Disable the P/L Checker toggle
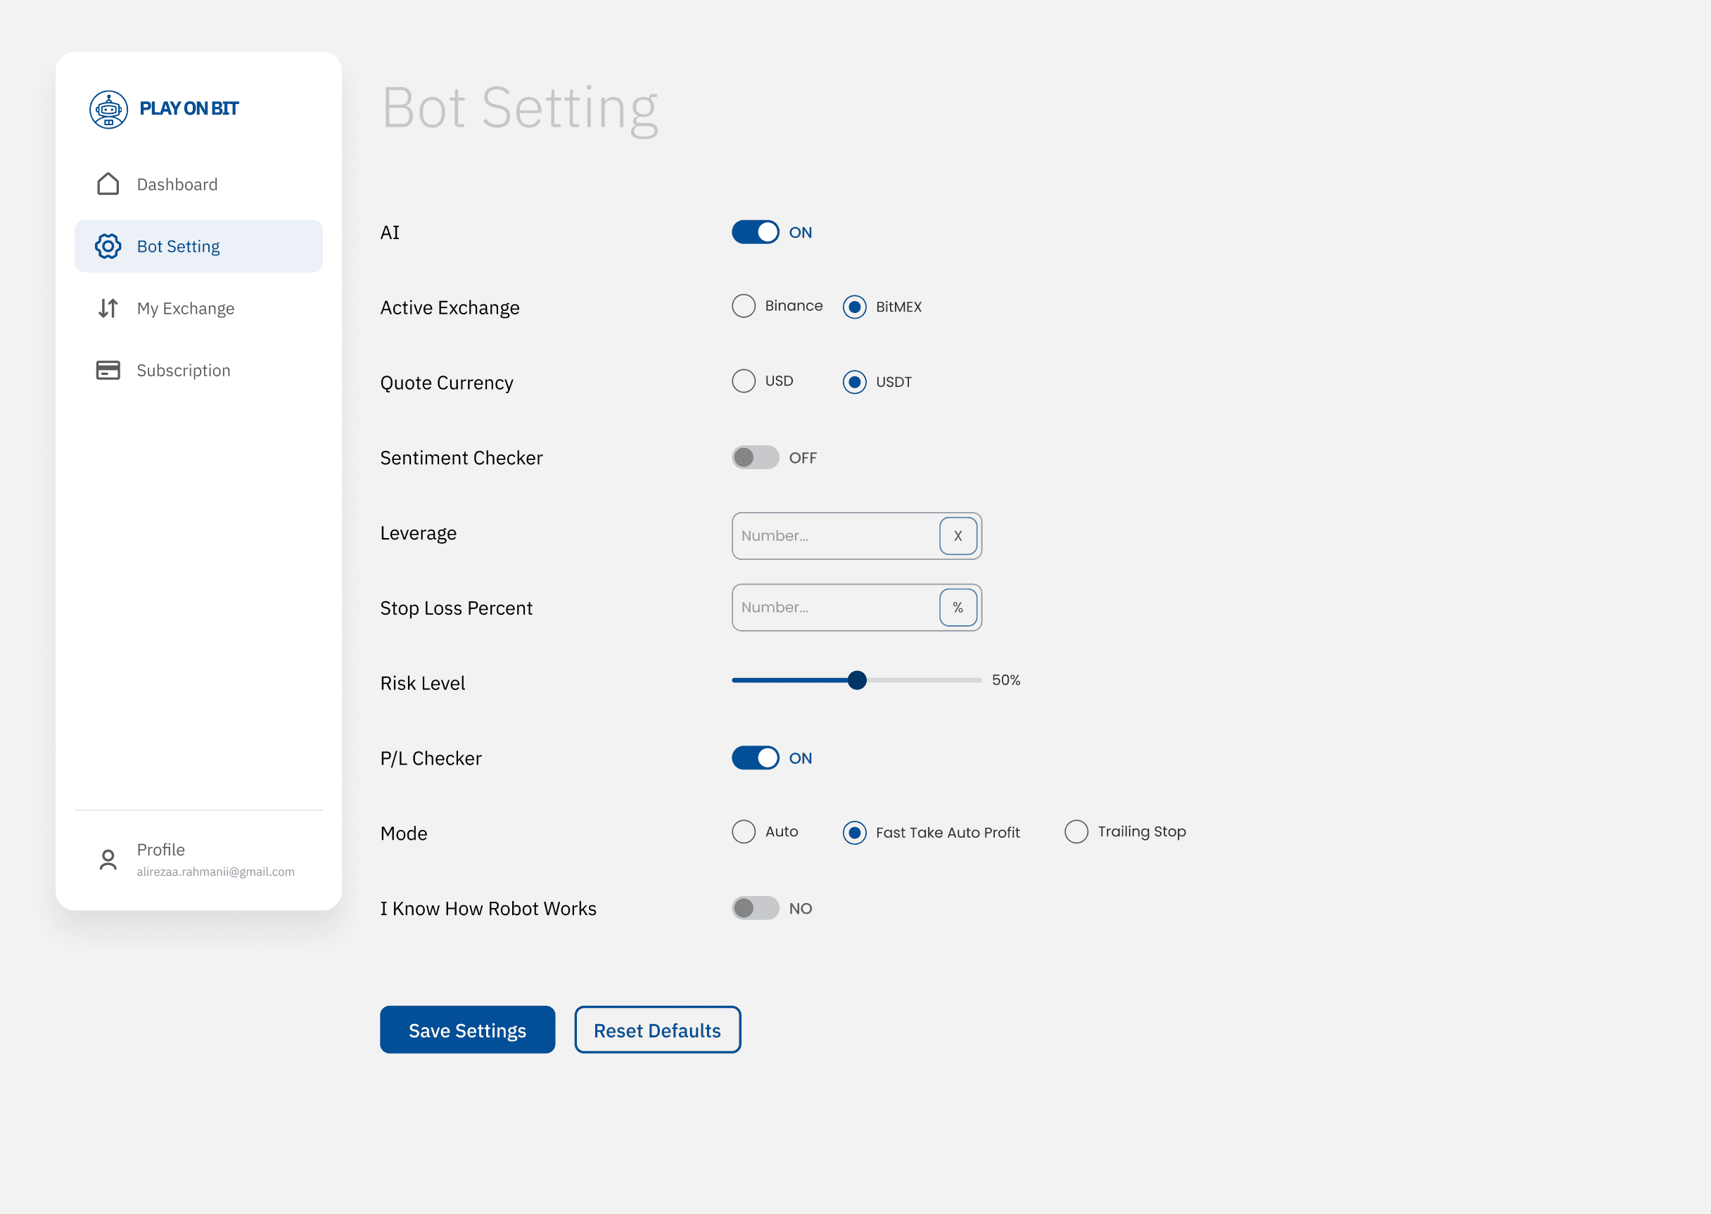 click(x=756, y=758)
